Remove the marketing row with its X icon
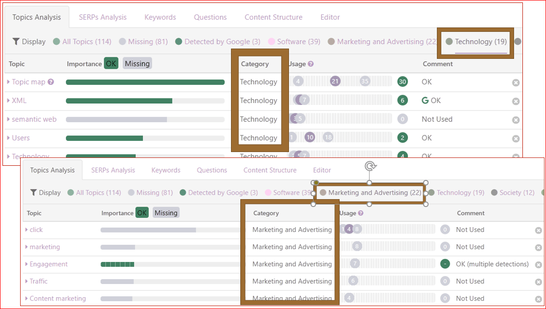The width and height of the screenshot is (546, 309). point(538,248)
